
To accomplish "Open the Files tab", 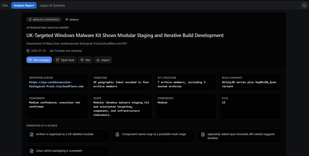I will pyautogui.click(x=5, y=5).
